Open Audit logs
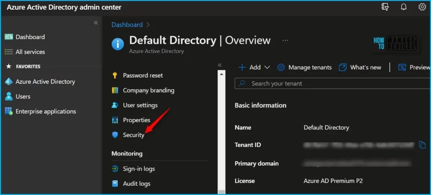431x195 pixels. point(137,184)
